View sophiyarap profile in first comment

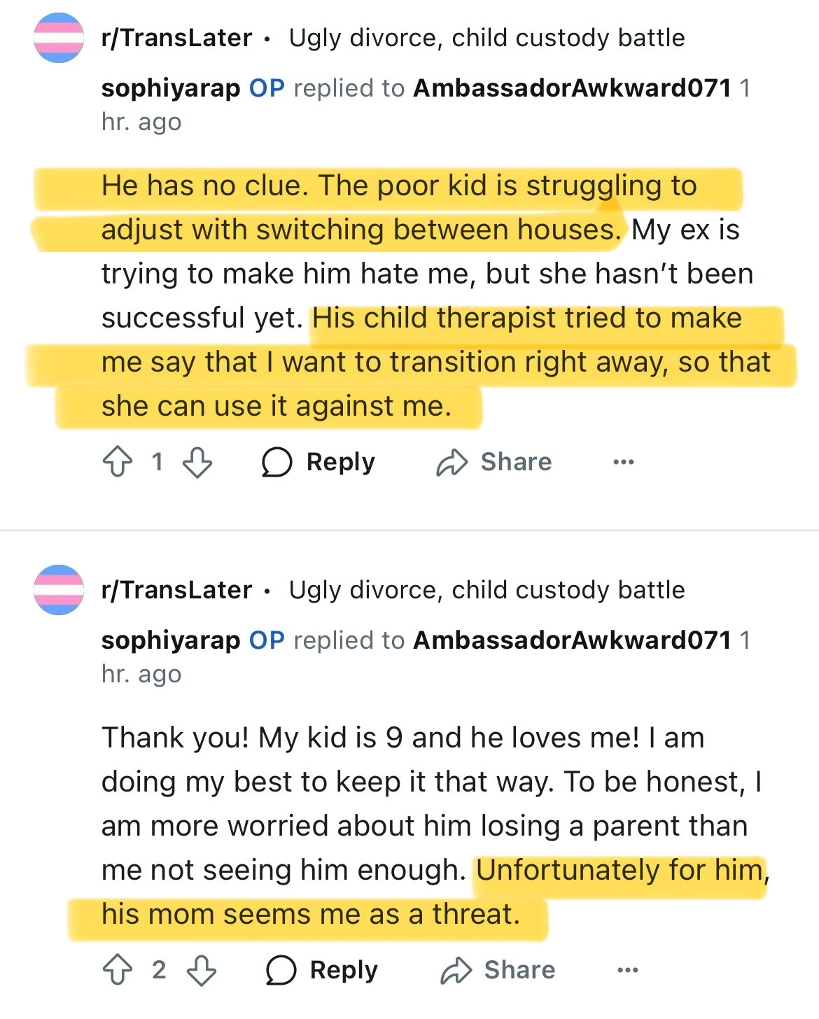(171, 88)
